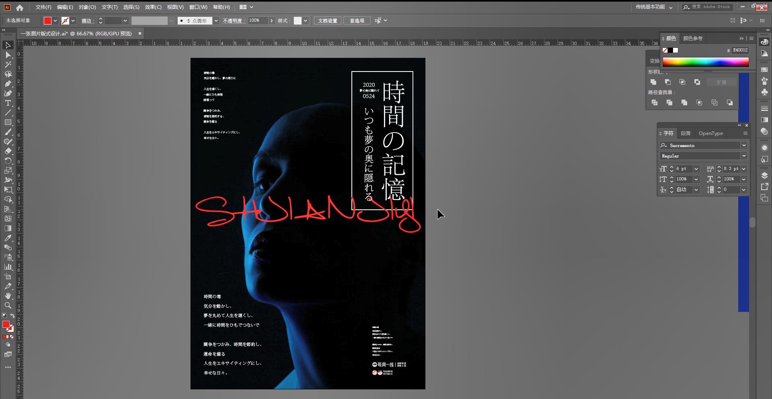Select the Paintbrush tool
The width and height of the screenshot is (772, 399).
pyautogui.click(x=8, y=132)
